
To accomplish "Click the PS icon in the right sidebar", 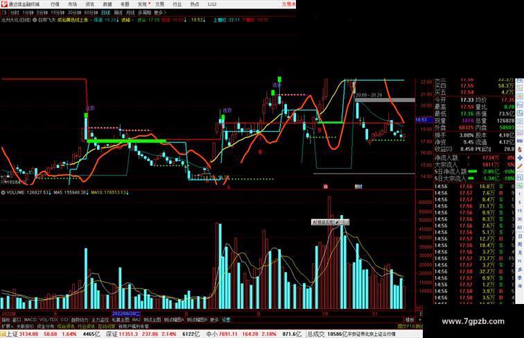I will (x=520, y=177).
